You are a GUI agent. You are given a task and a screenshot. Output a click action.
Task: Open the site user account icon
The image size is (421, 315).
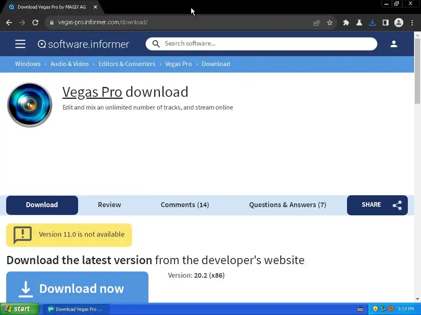393,44
